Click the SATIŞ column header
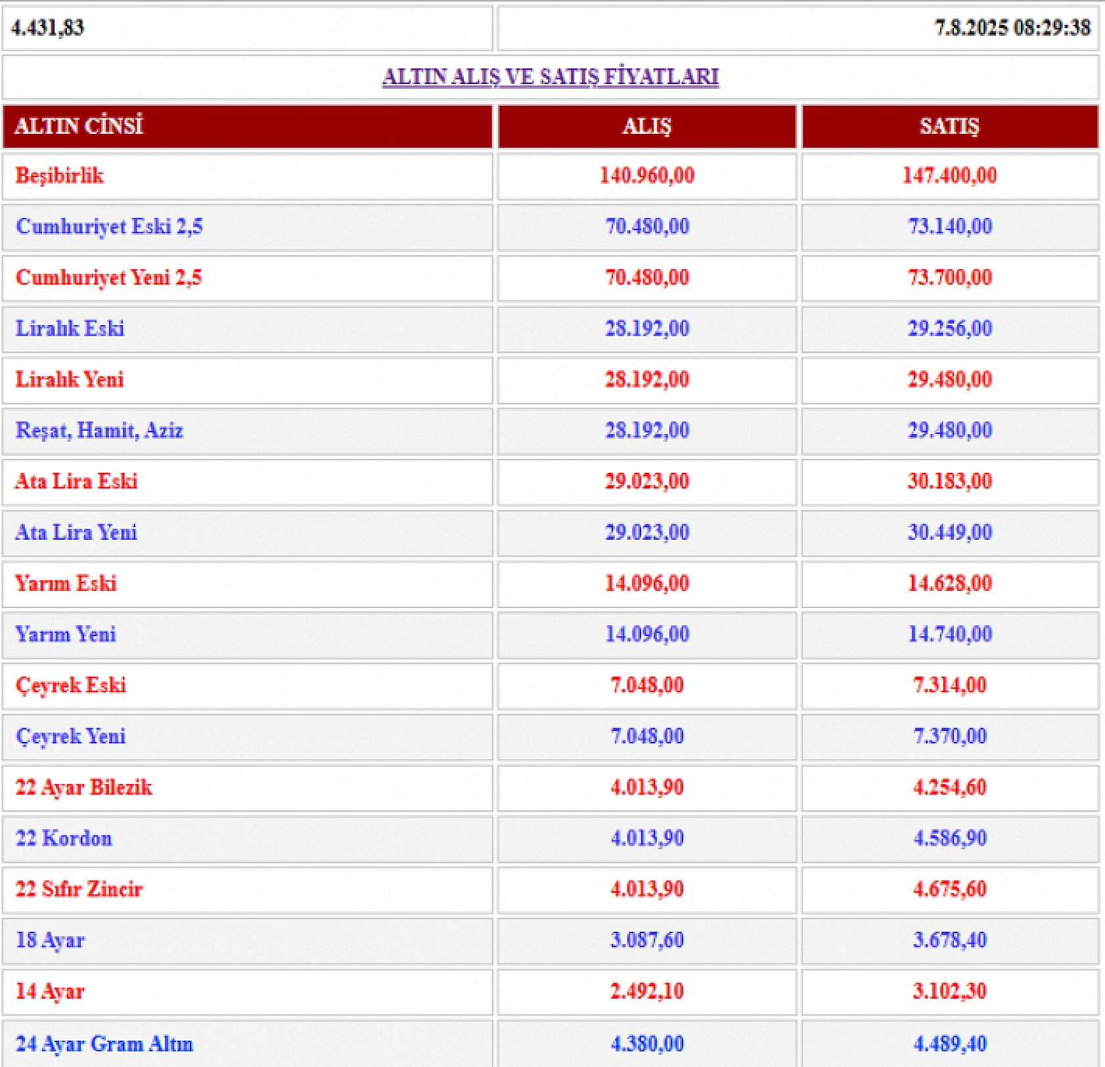The width and height of the screenshot is (1105, 1067). (x=949, y=126)
